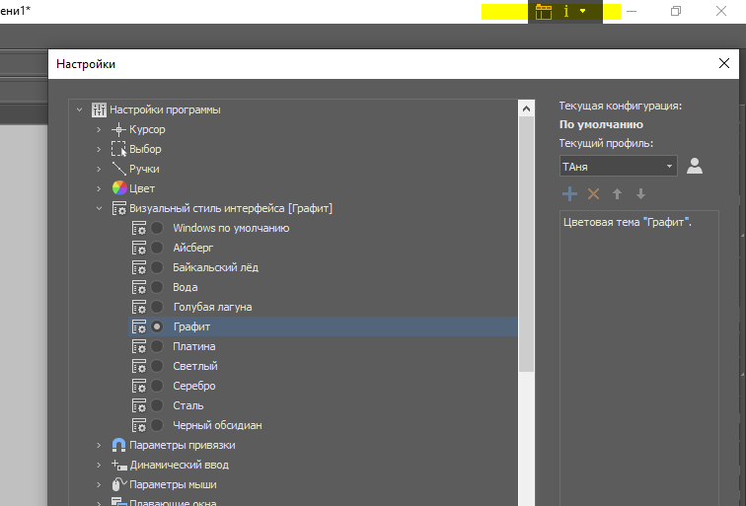746x506 pixels.
Task: Expand the Параметры мыши node
Action: tap(99, 484)
